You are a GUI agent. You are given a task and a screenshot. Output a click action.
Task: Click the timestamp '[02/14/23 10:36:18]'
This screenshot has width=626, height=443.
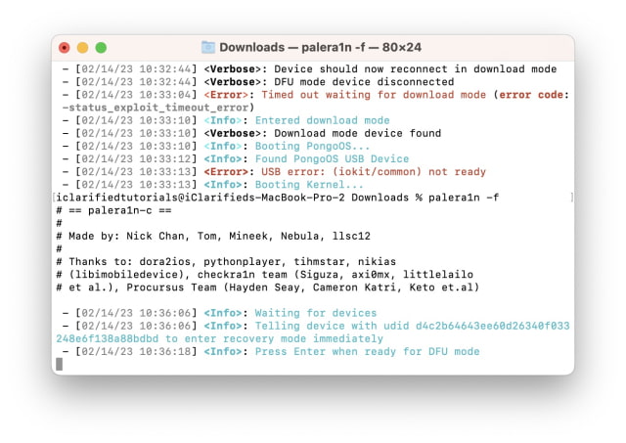coord(136,352)
